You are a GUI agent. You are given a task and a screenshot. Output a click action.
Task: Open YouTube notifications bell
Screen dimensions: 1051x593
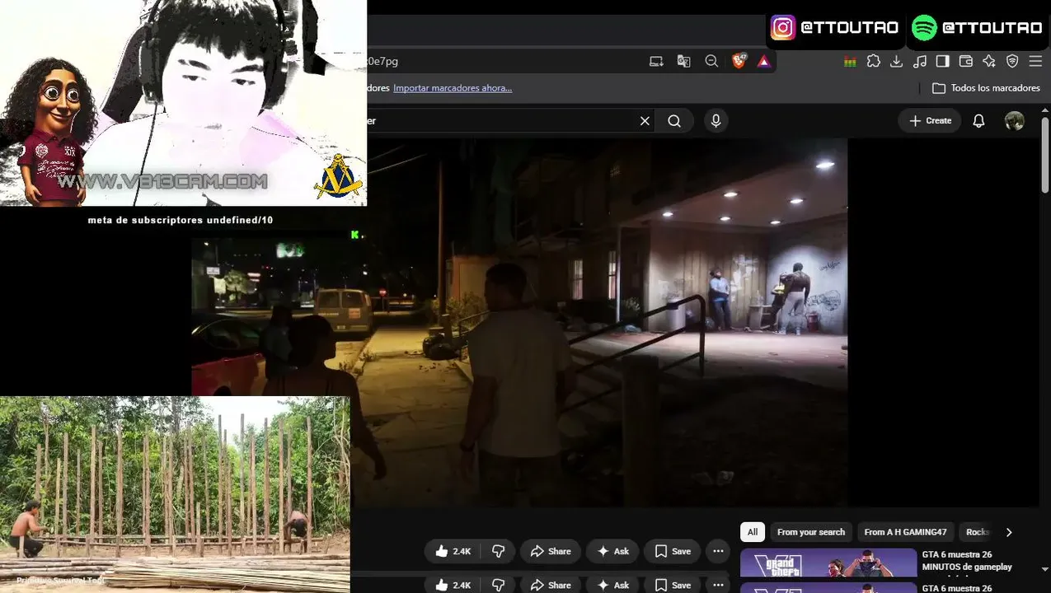click(978, 121)
